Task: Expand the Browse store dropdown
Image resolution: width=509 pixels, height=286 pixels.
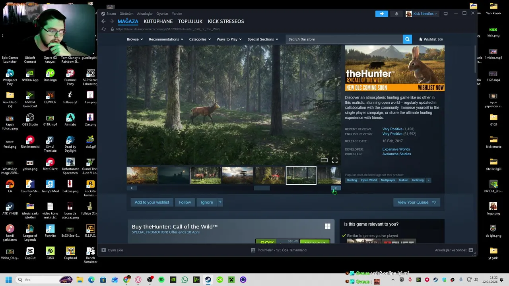Action: 135,39
